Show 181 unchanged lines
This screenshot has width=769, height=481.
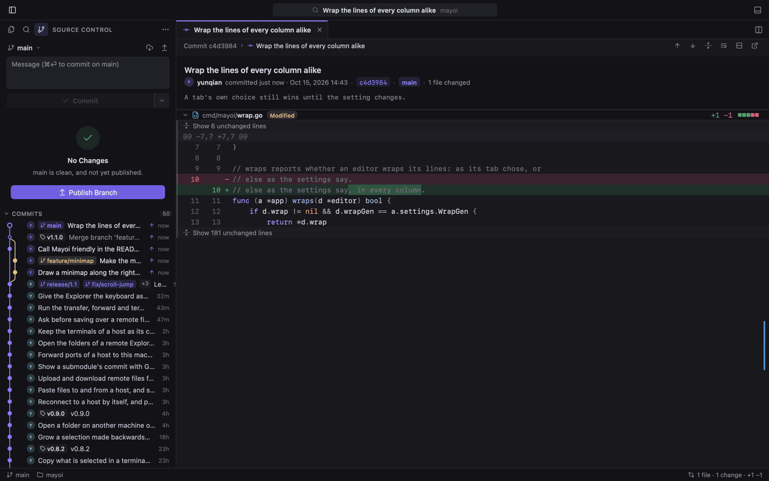tap(232, 233)
